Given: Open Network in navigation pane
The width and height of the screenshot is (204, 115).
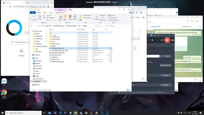Looking at the screenshot, I should coord(37,85).
